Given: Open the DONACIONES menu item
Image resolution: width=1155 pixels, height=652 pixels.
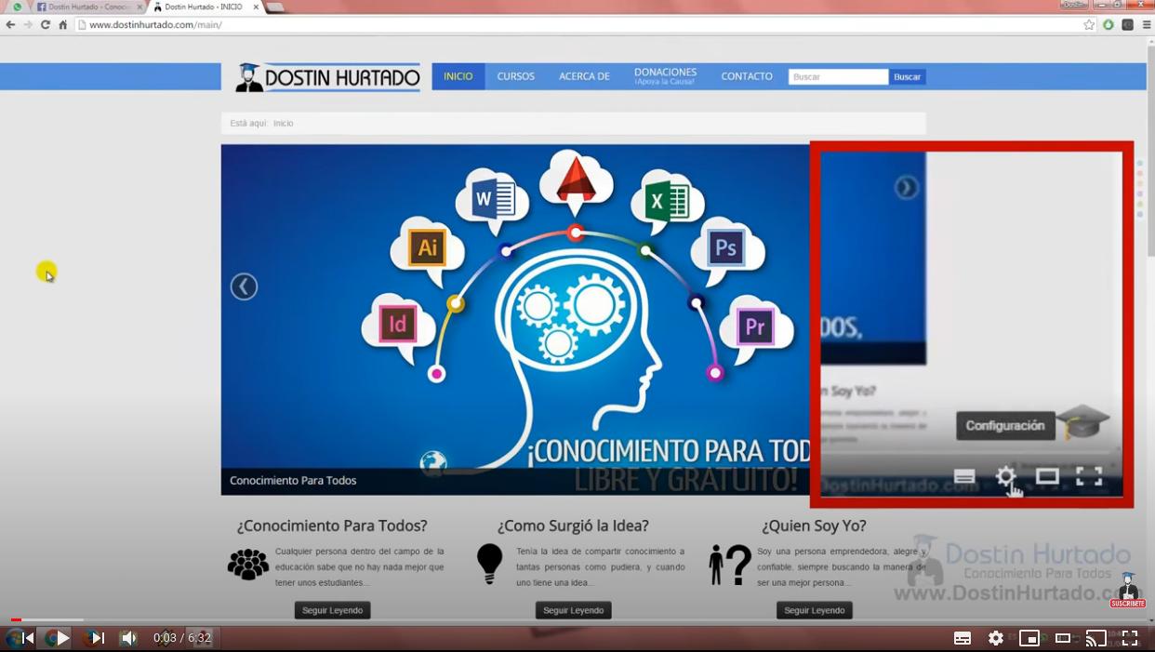Looking at the screenshot, I should click(x=665, y=76).
